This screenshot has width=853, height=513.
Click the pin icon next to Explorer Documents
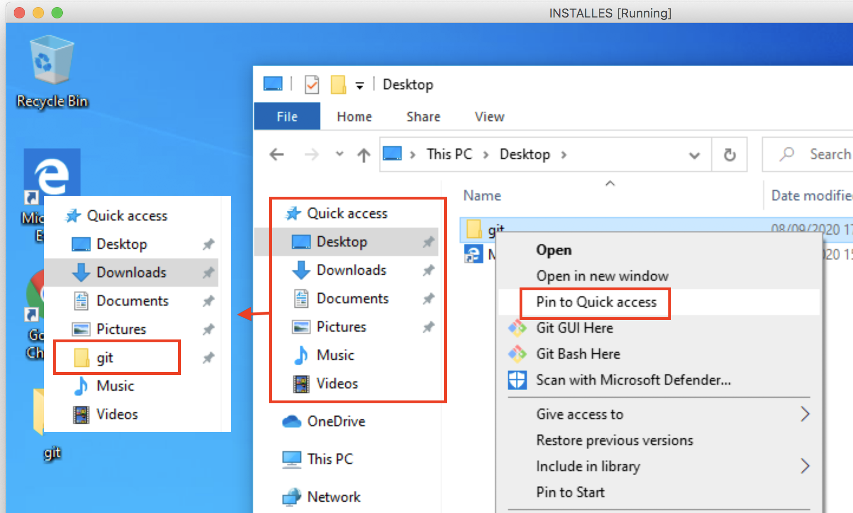coord(428,299)
